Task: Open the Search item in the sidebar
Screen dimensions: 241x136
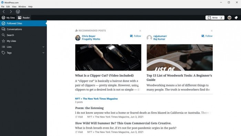Action: click(x=23, y=35)
